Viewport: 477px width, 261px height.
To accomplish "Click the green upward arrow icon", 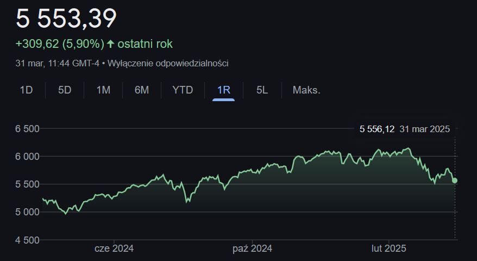I will point(111,43).
